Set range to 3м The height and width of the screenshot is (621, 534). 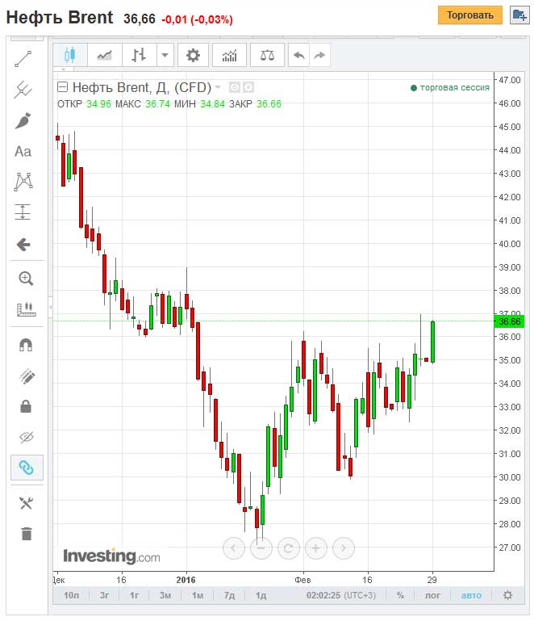pos(165,595)
